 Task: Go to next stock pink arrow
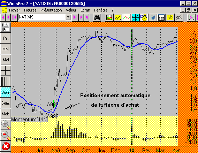(x=81, y=17)
